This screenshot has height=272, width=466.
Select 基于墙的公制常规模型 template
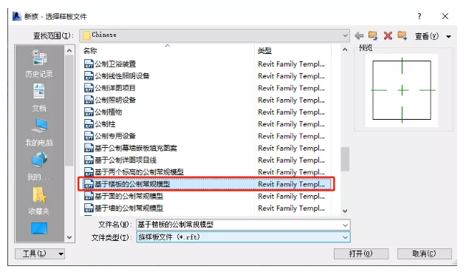[x=129, y=208]
